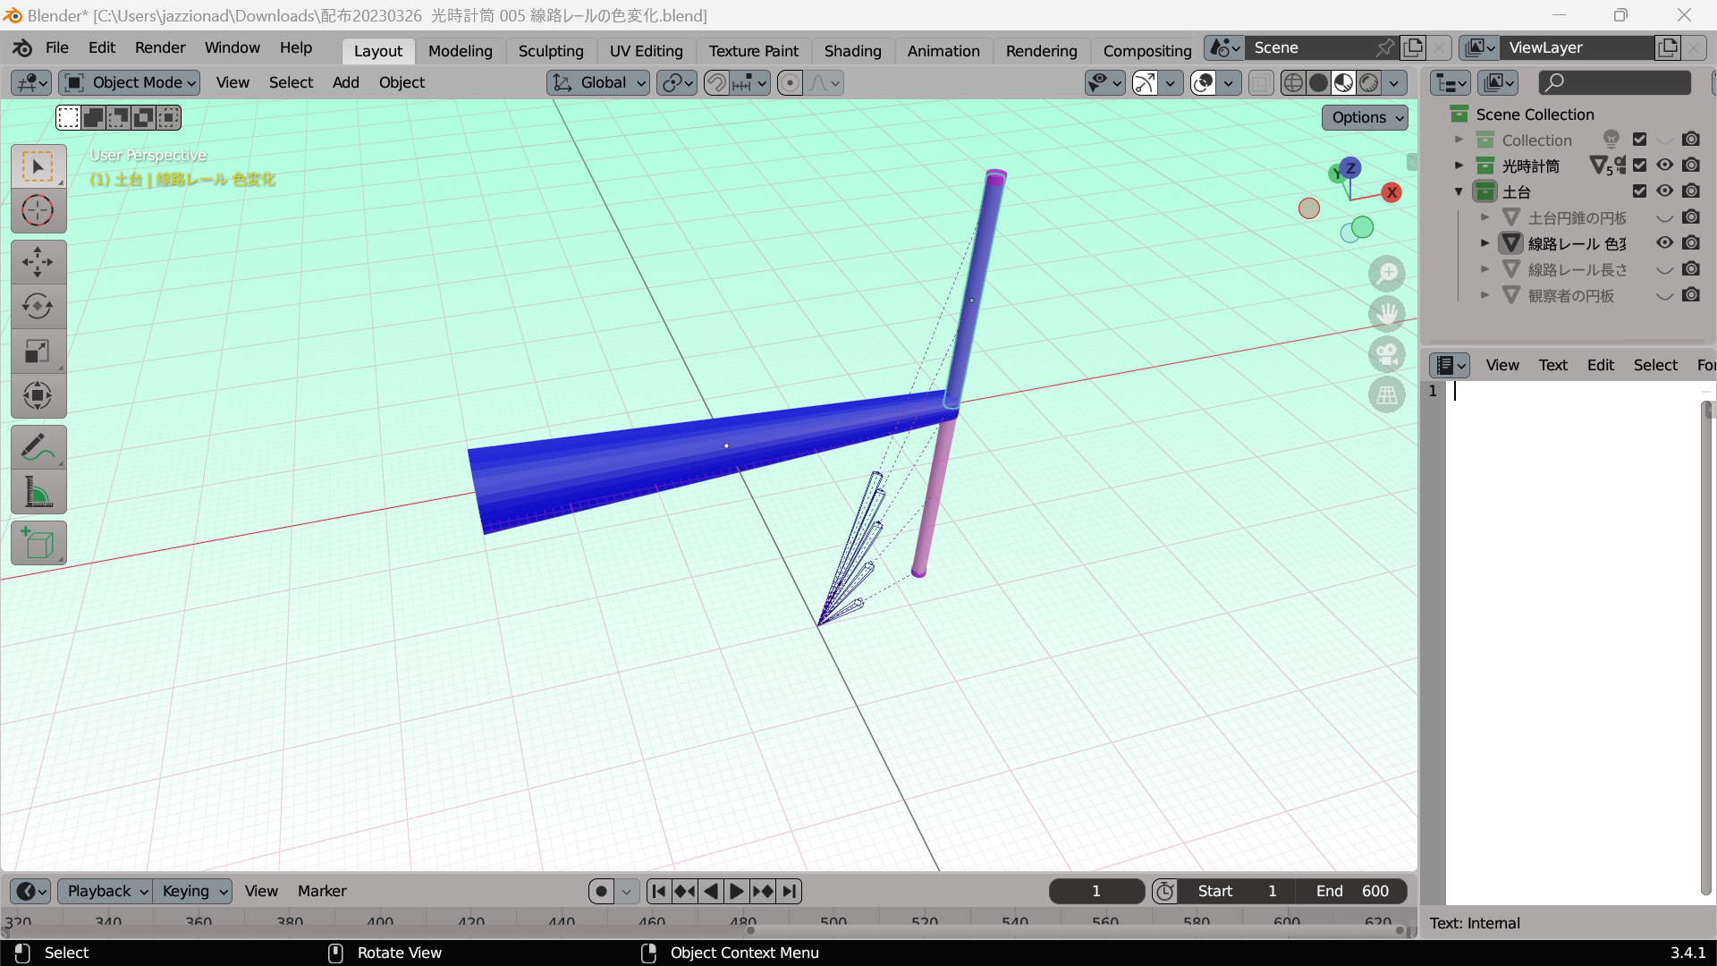
Task: Toggle visibility of 線路レール 色変化 object
Action: pos(1664,243)
